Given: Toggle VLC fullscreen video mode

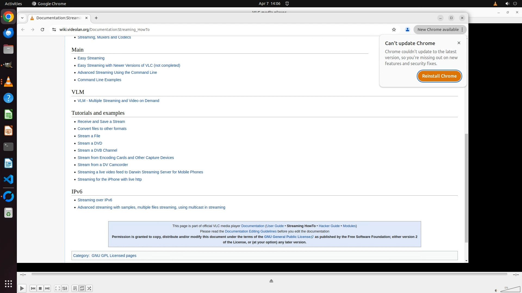Looking at the screenshot, I should coord(57,288).
